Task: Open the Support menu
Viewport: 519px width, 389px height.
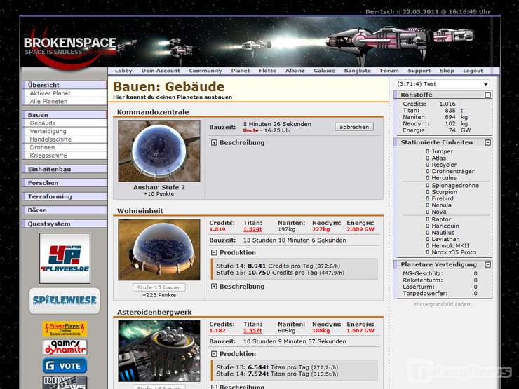Action: point(419,71)
